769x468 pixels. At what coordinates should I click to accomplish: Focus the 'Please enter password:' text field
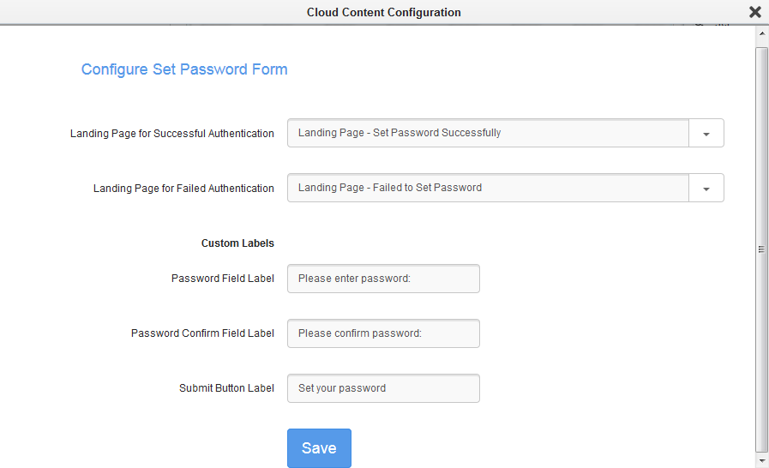pyautogui.click(x=383, y=279)
